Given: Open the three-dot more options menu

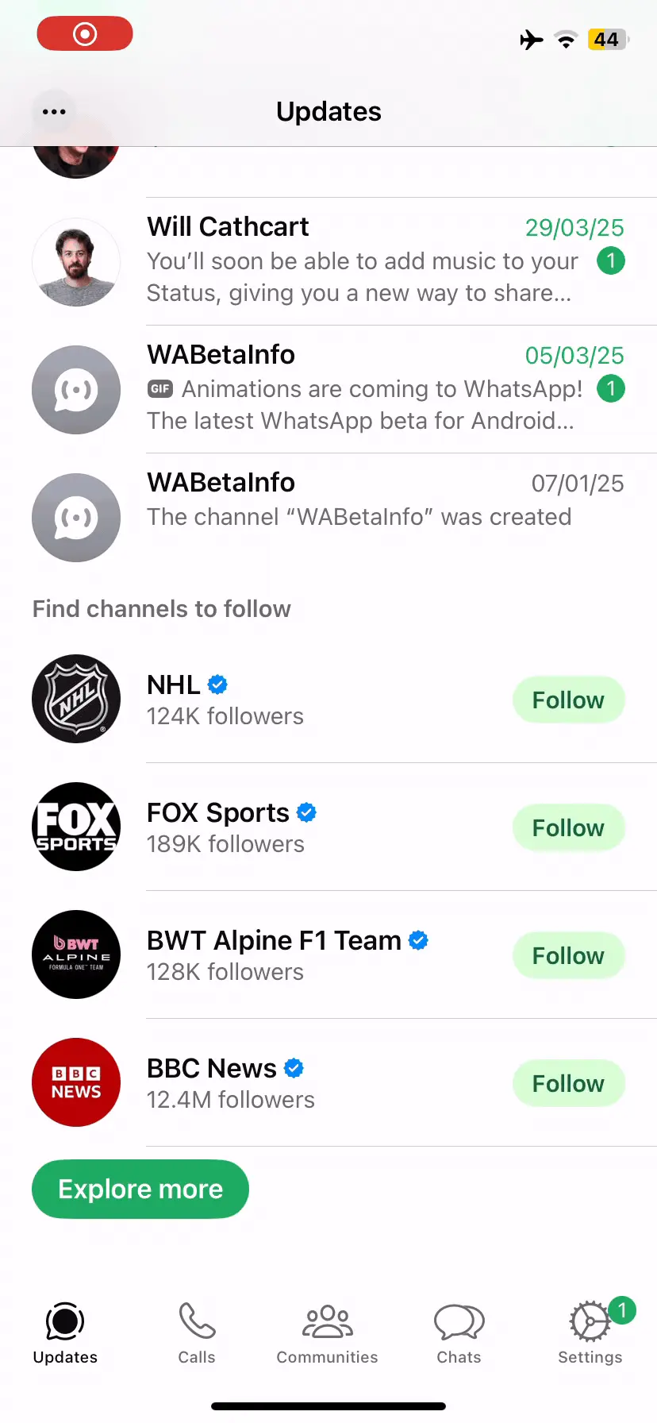Looking at the screenshot, I should (54, 112).
